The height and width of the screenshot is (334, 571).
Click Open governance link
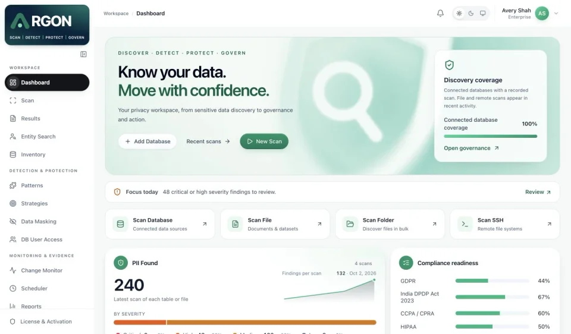point(471,148)
